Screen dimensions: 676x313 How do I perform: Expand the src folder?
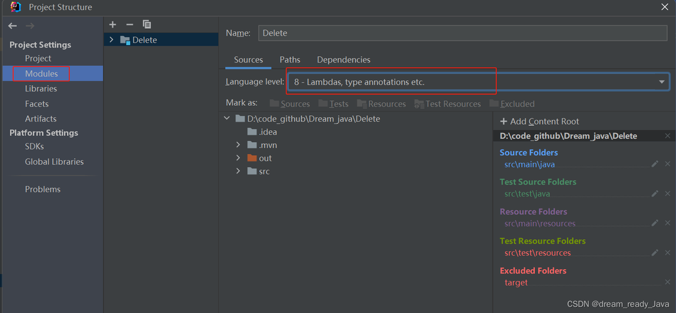pos(238,171)
